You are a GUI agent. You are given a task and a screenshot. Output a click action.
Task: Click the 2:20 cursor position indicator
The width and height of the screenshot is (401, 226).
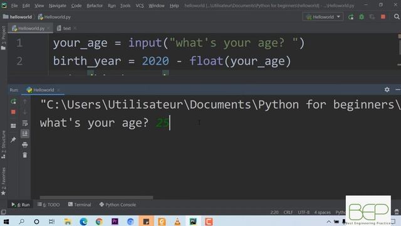tap(274, 212)
